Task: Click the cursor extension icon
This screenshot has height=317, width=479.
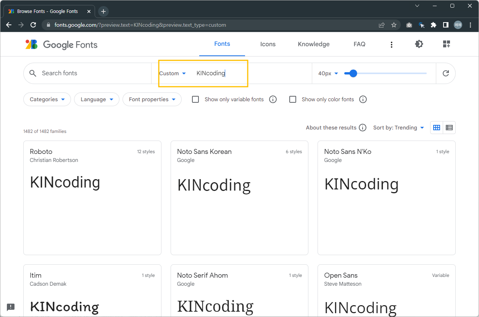Action: 421,25
